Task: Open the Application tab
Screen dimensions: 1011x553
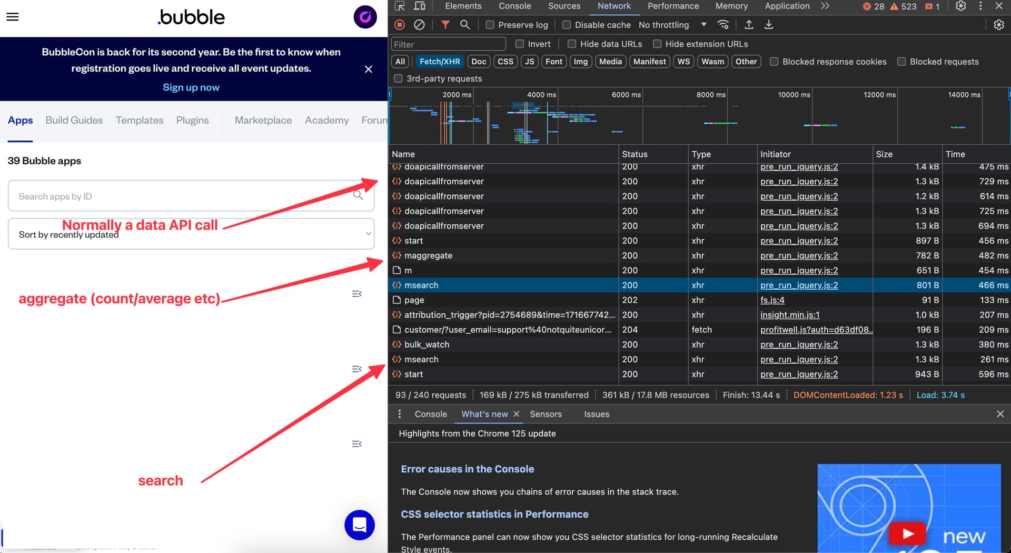Action: (x=787, y=6)
